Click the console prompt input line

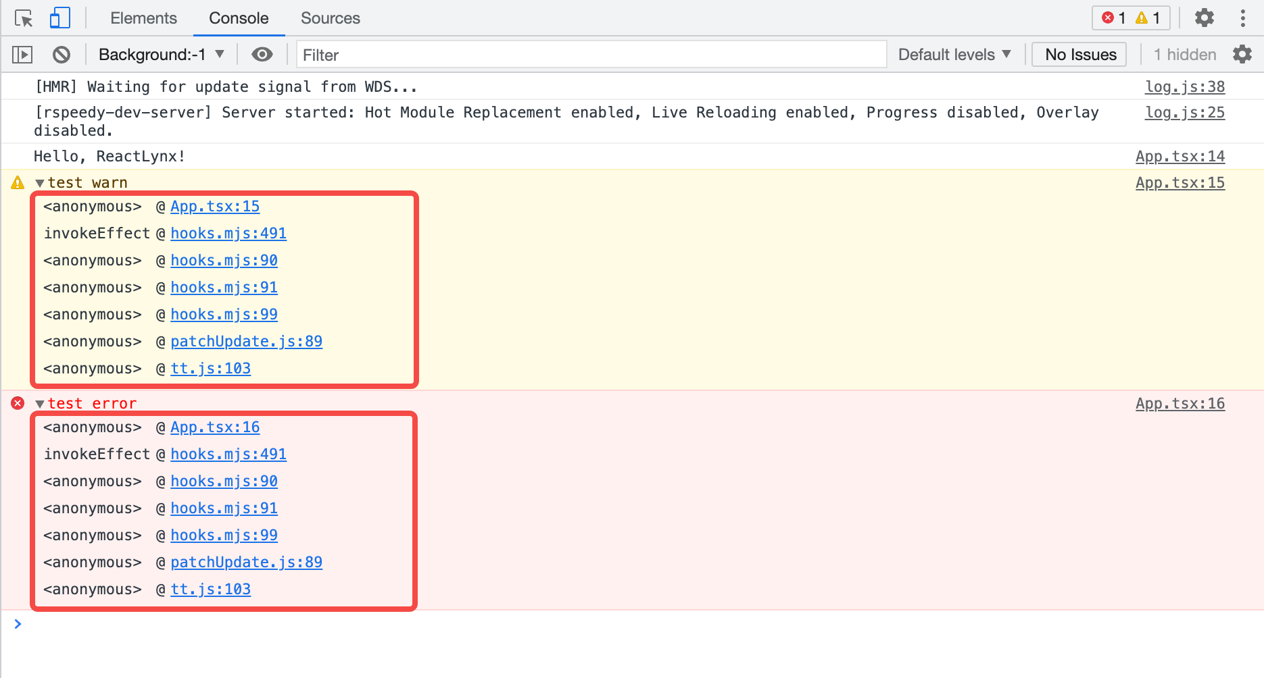pyautogui.click(x=632, y=624)
